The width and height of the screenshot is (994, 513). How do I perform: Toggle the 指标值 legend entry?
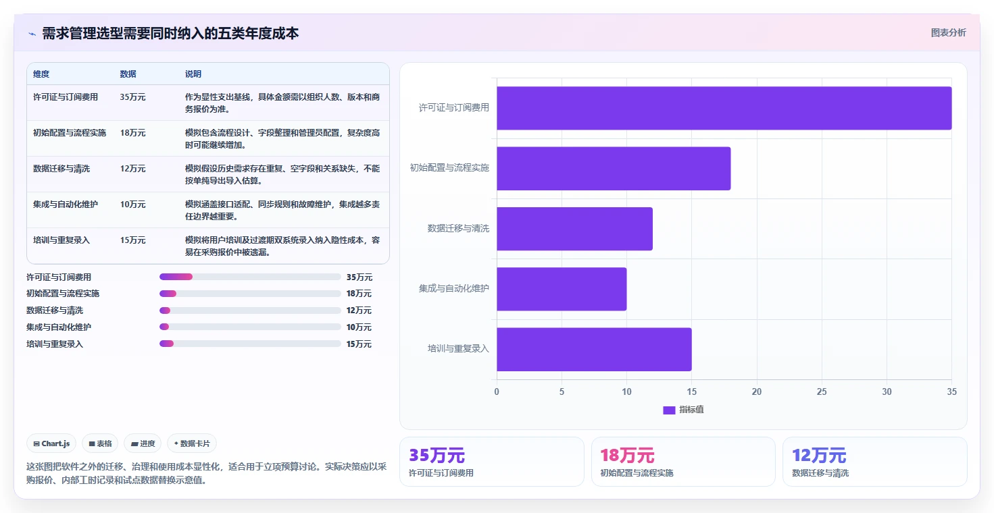(683, 410)
